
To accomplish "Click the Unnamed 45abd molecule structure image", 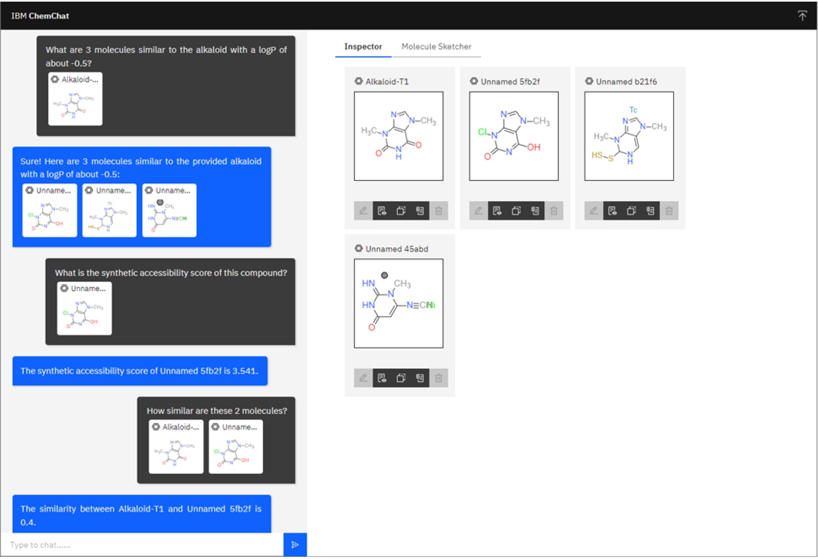I will [x=398, y=303].
